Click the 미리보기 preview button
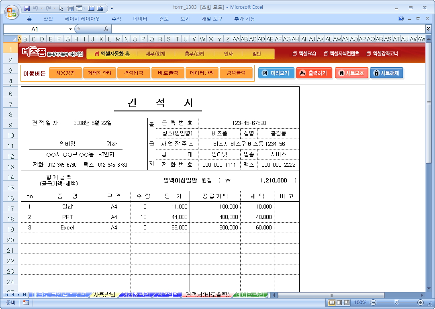 tap(276, 73)
